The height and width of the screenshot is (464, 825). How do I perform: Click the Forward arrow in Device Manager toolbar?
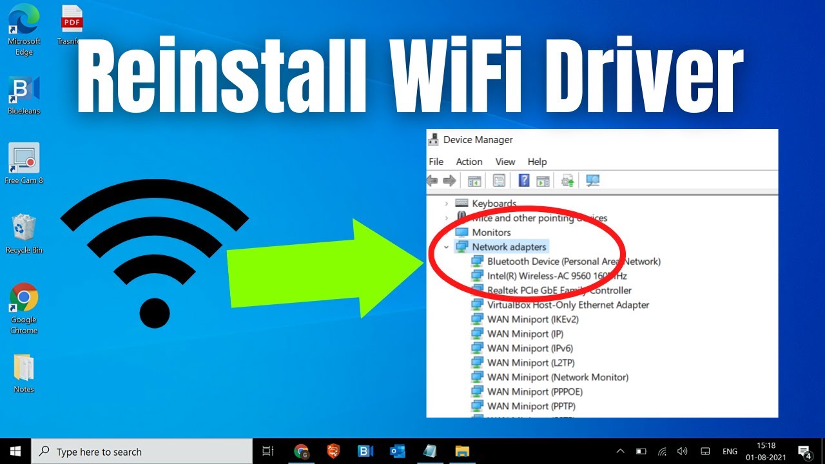tap(449, 181)
